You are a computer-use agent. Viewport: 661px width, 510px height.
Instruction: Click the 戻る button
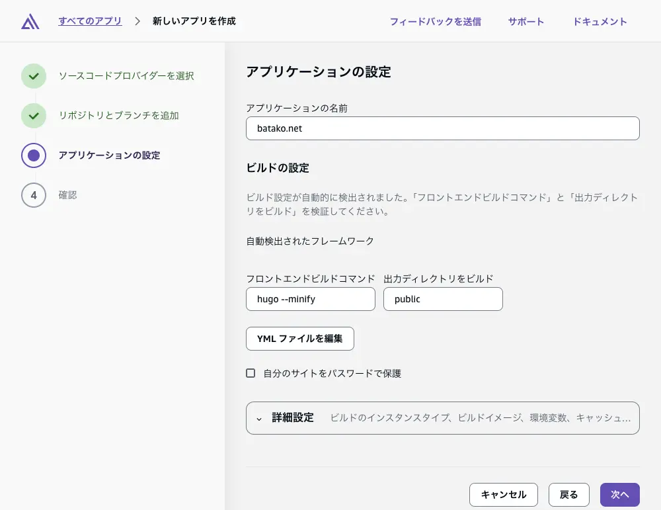[x=568, y=494]
